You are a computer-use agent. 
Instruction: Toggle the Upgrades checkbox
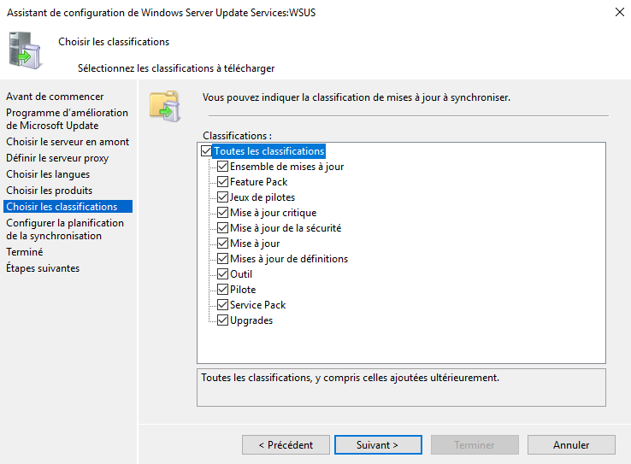222,320
